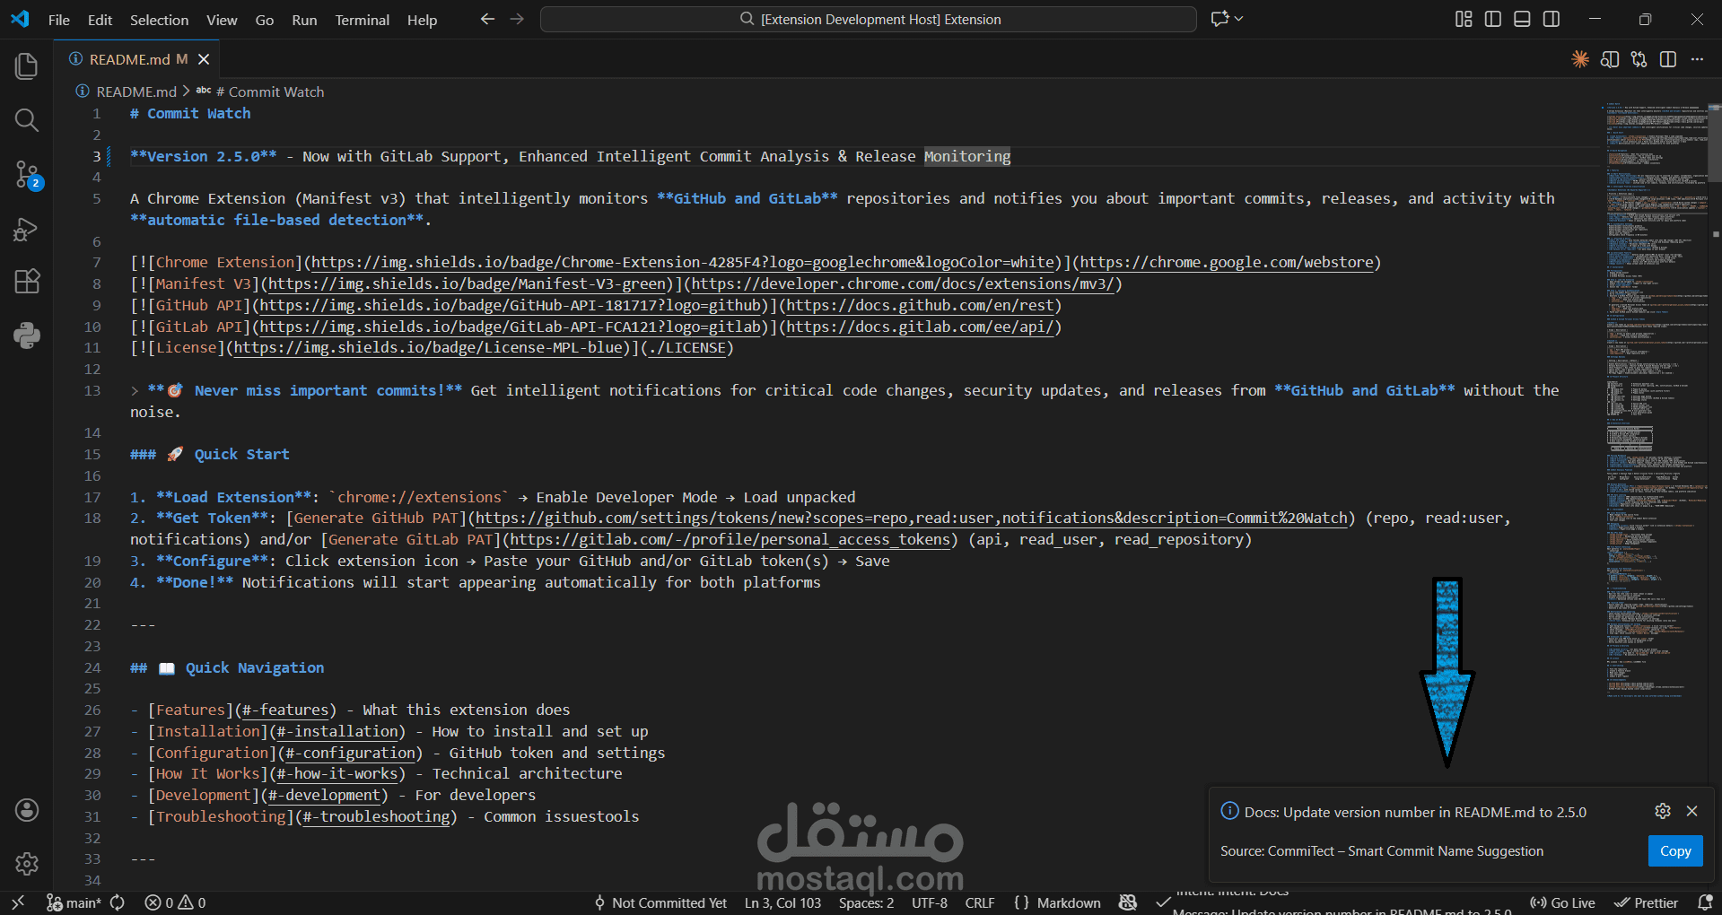Image resolution: width=1722 pixels, height=915 pixels.
Task: Toggle the secondary side bar visibility
Action: pos(1552,19)
